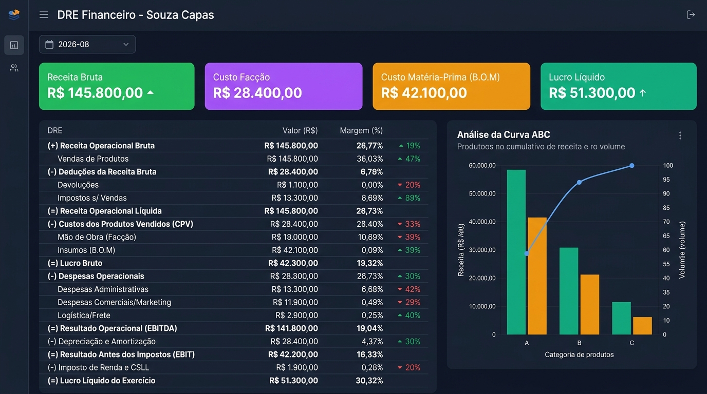Viewport: 707px width, 394px height.
Task: Select the 'Mão de Obra (Facção)' row label
Action: tap(97, 238)
